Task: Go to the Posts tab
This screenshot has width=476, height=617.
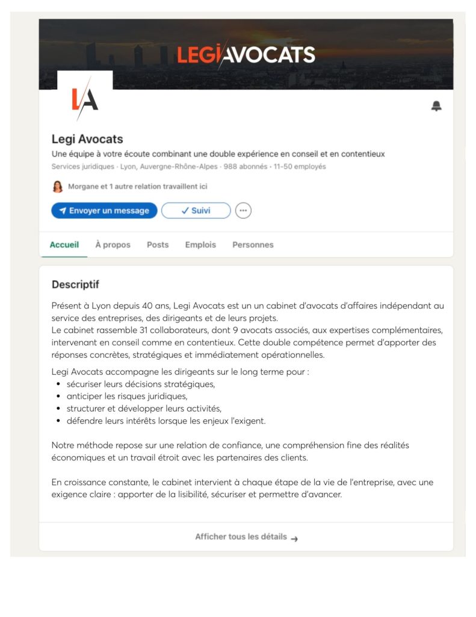Action: [158, 245]
